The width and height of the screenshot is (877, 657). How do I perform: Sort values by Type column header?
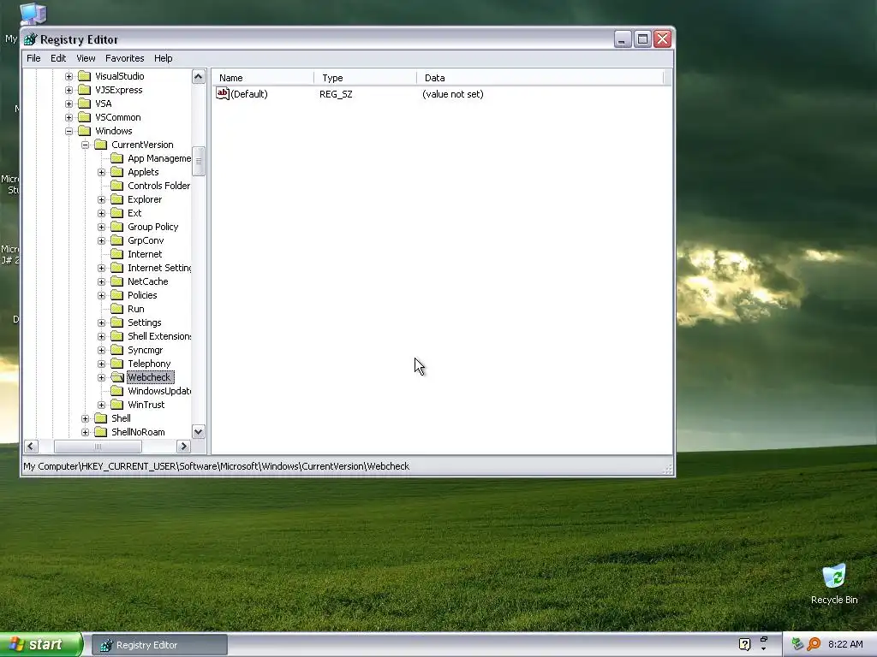click(365, 78)
